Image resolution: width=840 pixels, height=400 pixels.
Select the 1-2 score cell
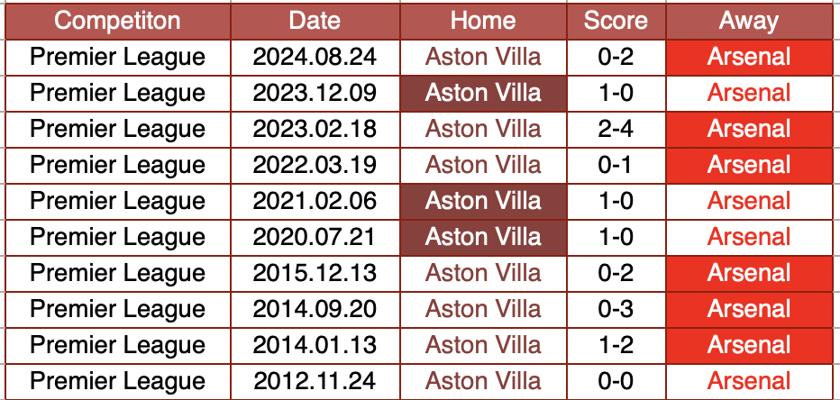coord(616,346)
